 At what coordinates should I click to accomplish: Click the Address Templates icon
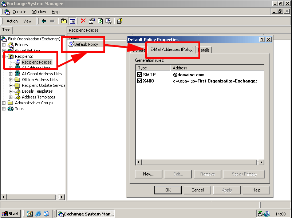[17, 97]
